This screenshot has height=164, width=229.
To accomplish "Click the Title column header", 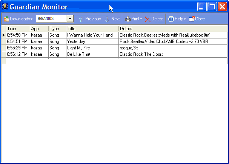I will pyautogui.click(x=92, y=29).
